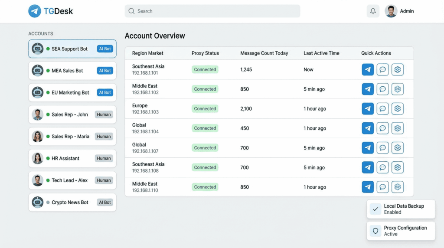Open the Proxy Configuration shield card
Screen dimensions: 444x248
(401, 231)
